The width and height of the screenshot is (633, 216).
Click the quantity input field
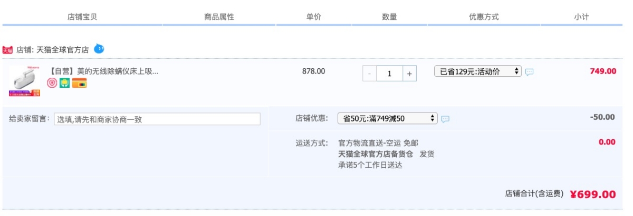[x=389, y=74]
